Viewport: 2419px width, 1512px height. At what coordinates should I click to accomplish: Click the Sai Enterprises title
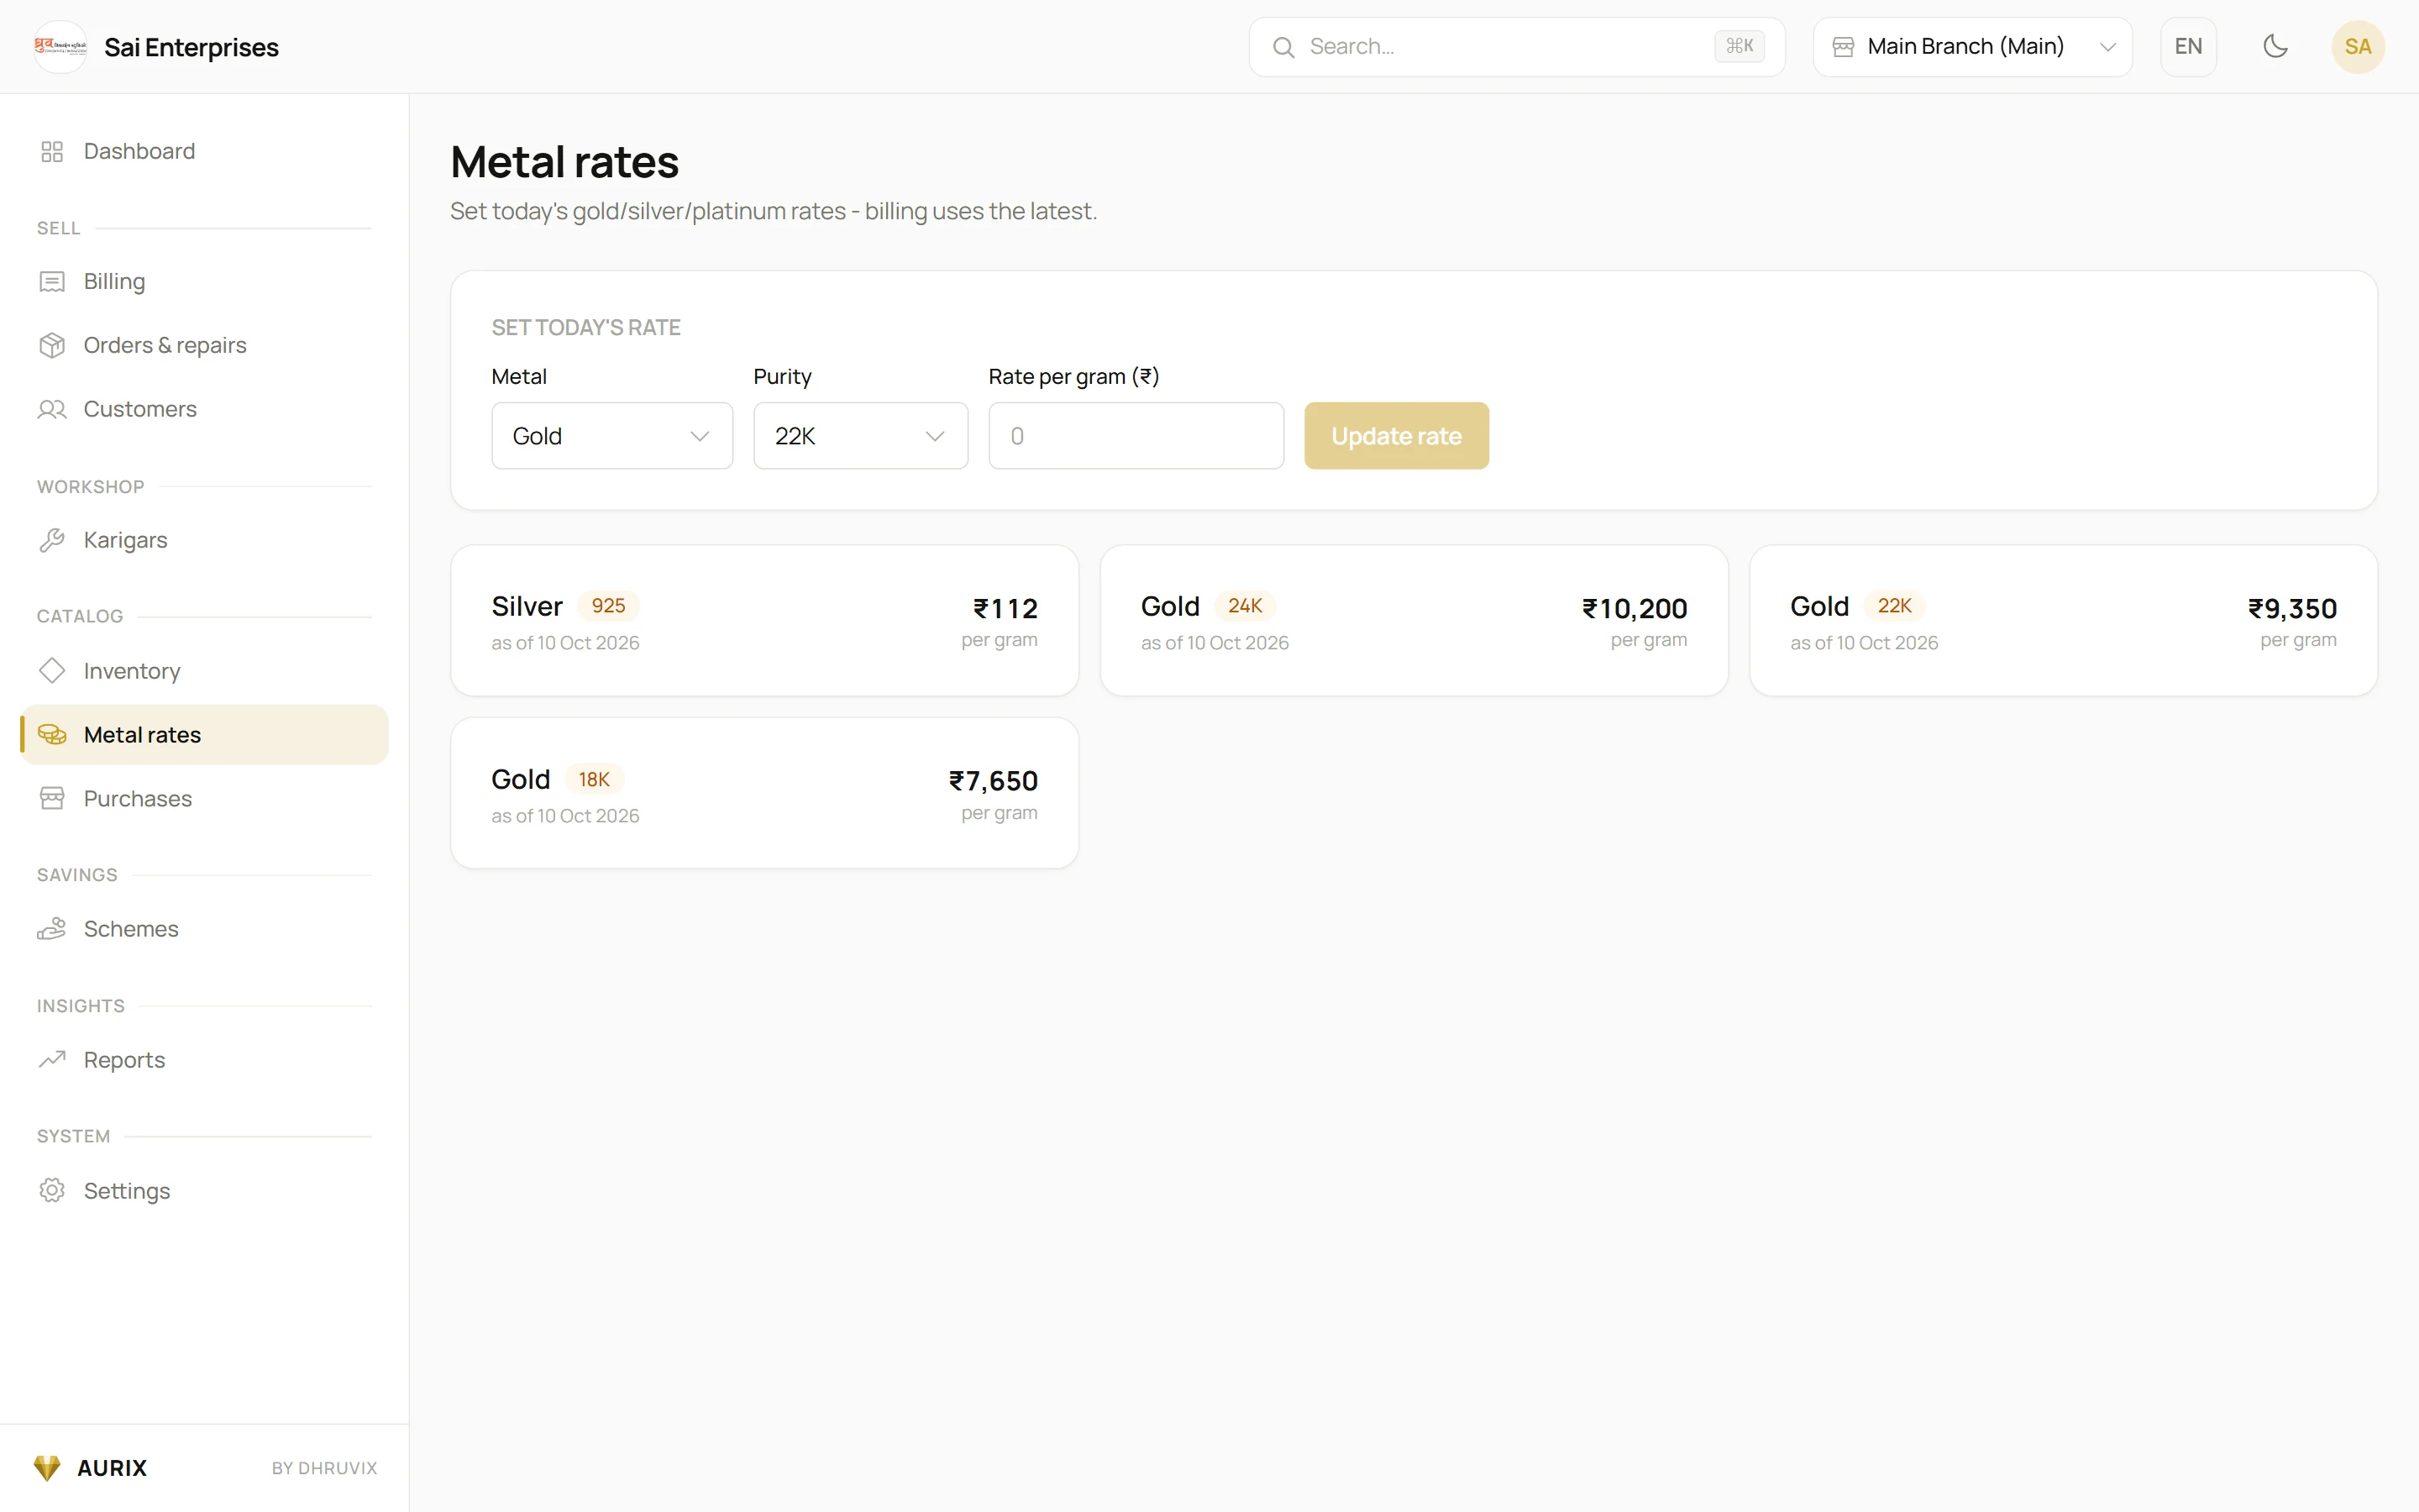pyautogui.click(x=191, y=47)
